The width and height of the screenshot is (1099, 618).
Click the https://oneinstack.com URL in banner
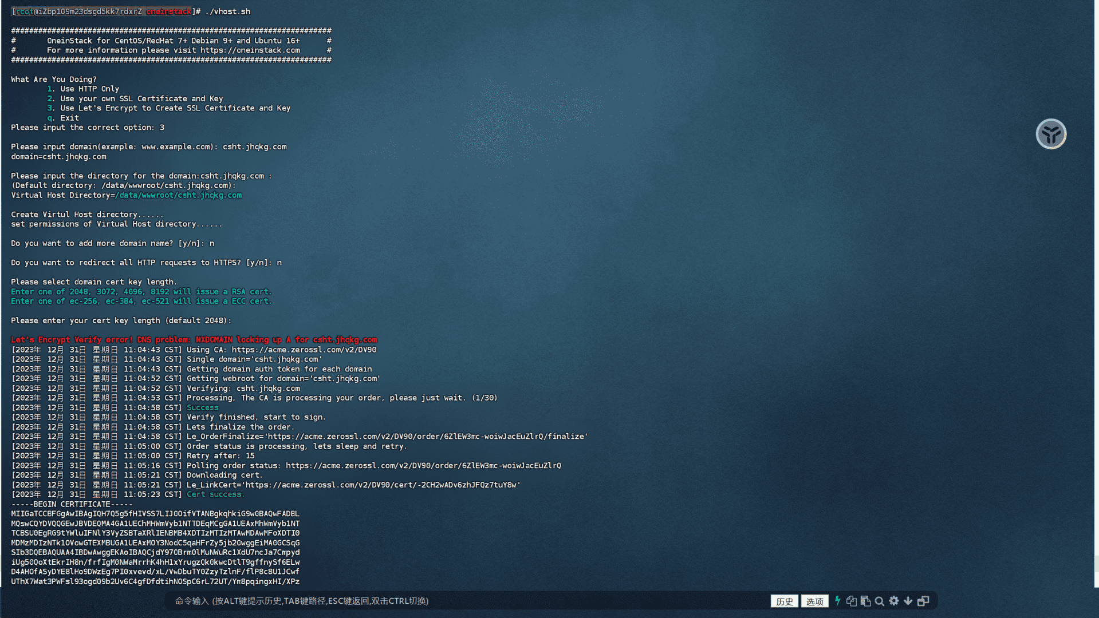pos(250,50)
